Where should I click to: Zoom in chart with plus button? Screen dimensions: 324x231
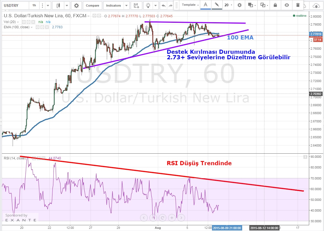[172, 218]
